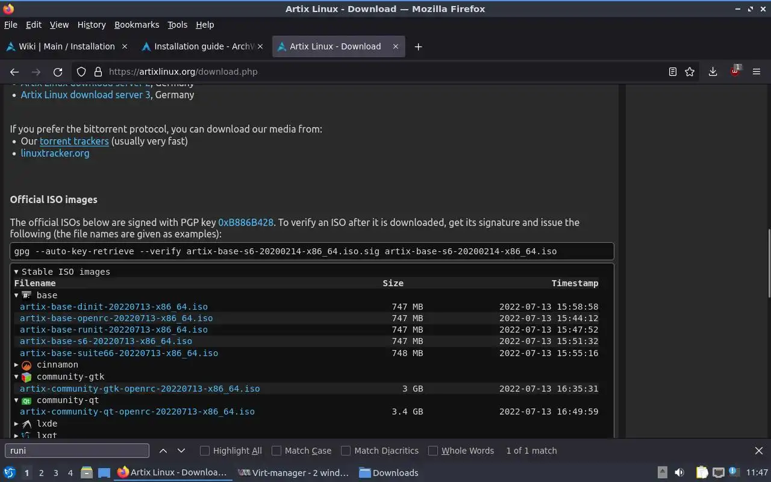Open the clipboard tray icon
The height and width of the screenshot is (482, 771).
[x=702, y=473]
